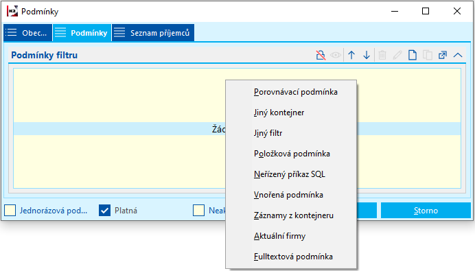Click the crossed-out lock icon in toolbar
Screen dimensions: 475x271
[x=321, y=55]
